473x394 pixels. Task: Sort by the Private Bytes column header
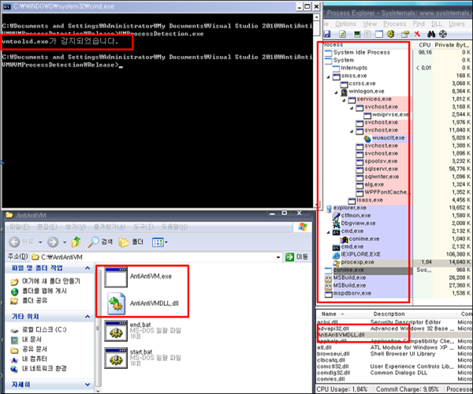coord(453,45)
